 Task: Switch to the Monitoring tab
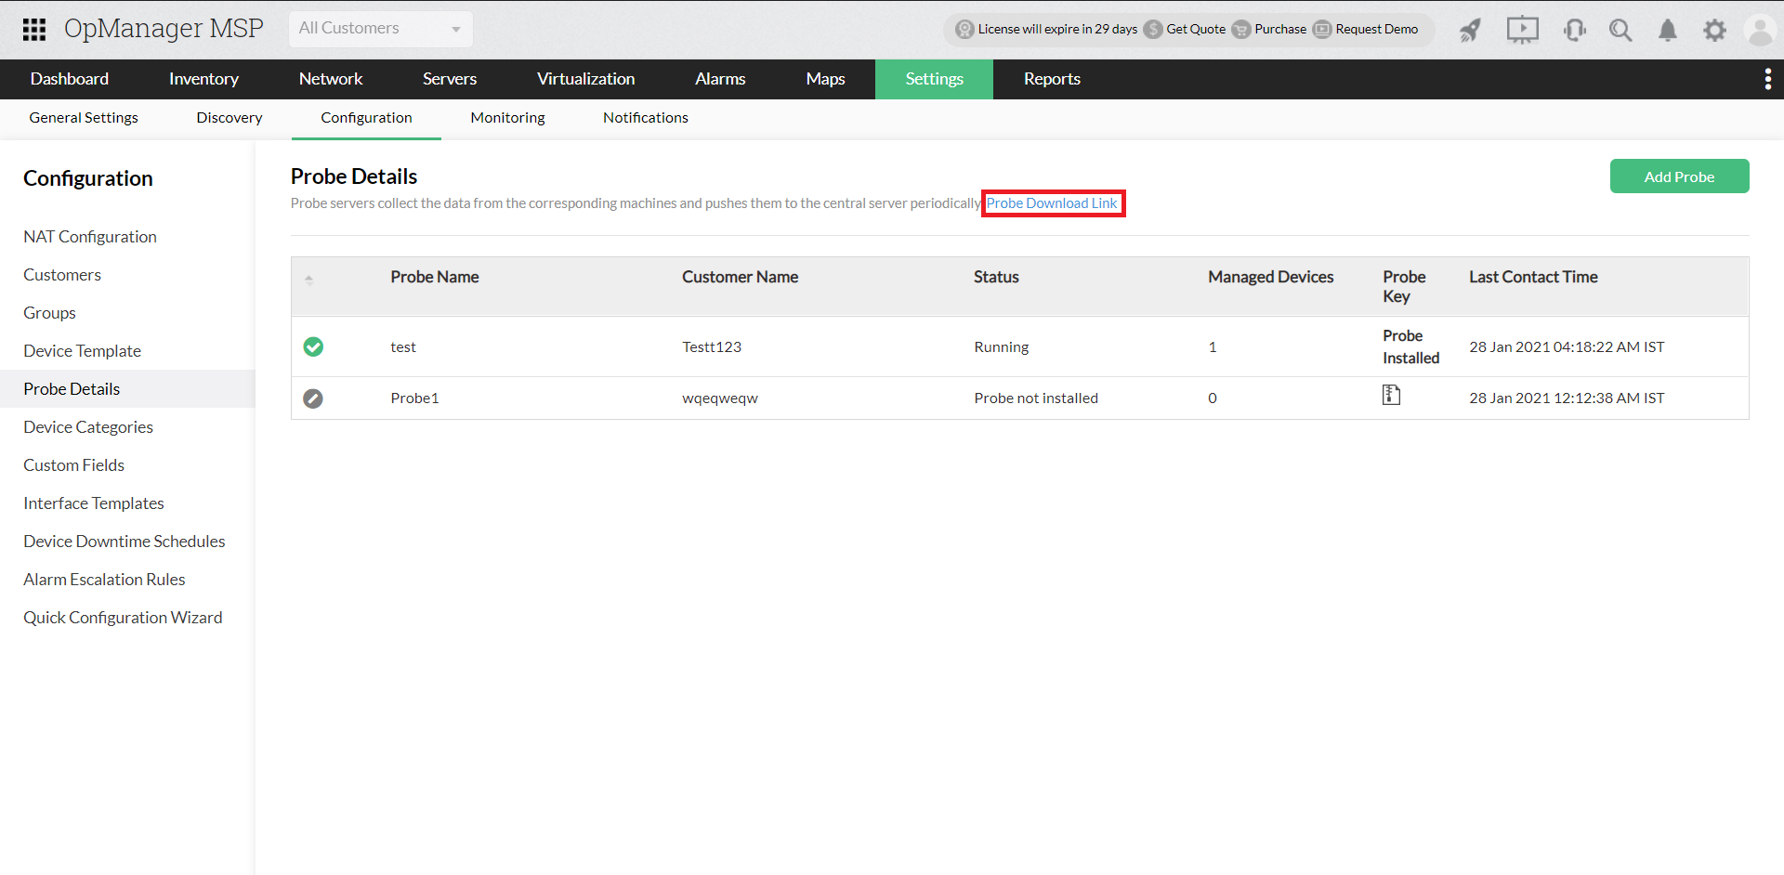click(x=507, y=117)
